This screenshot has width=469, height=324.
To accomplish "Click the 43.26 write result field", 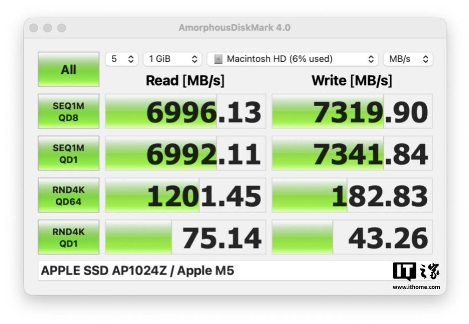I will 352,237.
